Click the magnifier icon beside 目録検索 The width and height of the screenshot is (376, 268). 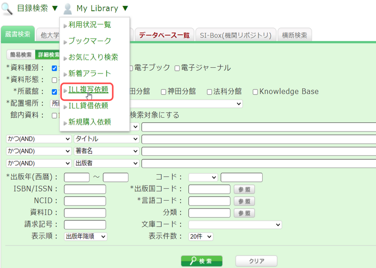pyautogui.click(x=8, y=8)
